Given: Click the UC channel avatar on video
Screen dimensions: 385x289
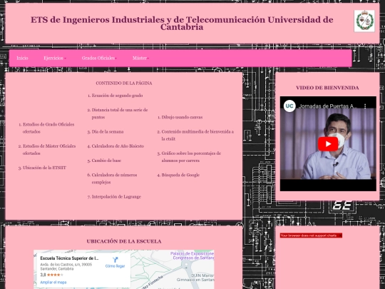Looking at the screenshot, I should point(289,106).
